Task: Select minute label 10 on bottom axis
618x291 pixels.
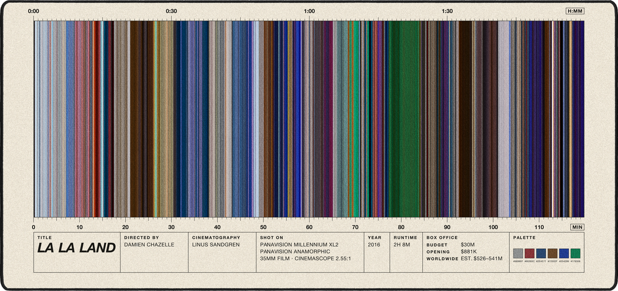Action: coord(79,227)
